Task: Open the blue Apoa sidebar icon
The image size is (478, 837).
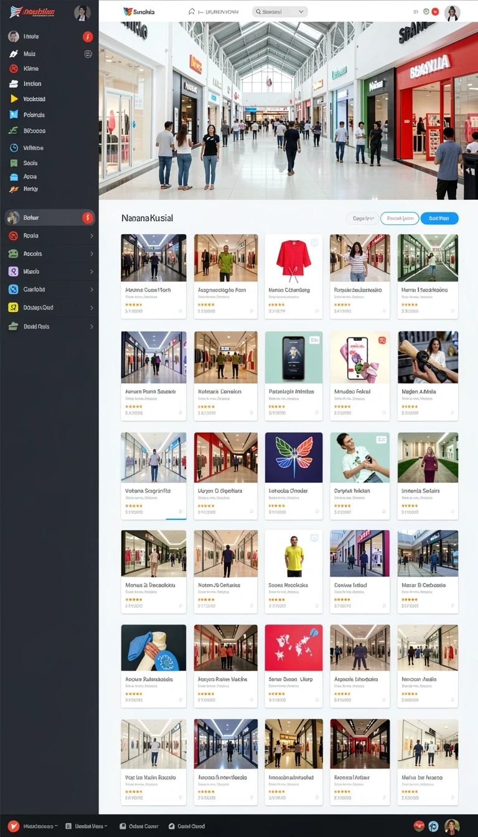Action: pos(13,176)
